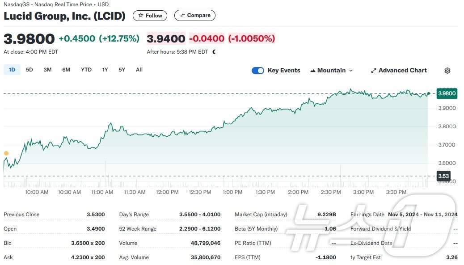Expand the Mountain chart type dropdown
464x265 pixels.
351,71
